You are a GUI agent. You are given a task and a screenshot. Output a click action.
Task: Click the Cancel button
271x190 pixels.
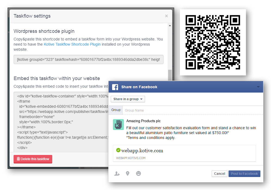(220, 174)
